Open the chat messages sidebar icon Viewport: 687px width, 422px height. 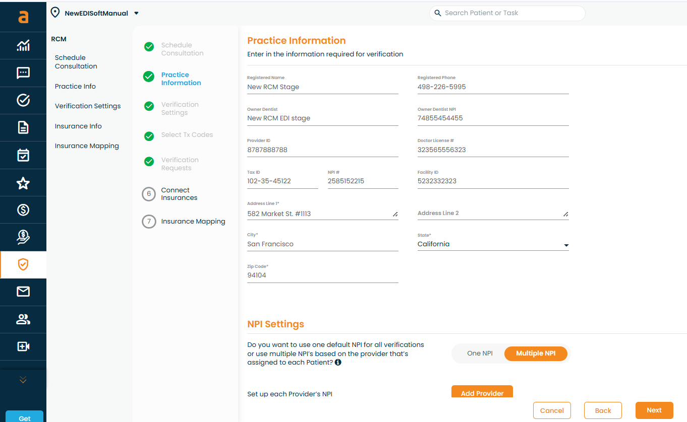(23, 74)
